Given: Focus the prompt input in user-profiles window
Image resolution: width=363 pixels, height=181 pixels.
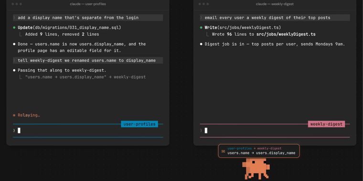Looking at the screenshot, I should click(88, 131).
